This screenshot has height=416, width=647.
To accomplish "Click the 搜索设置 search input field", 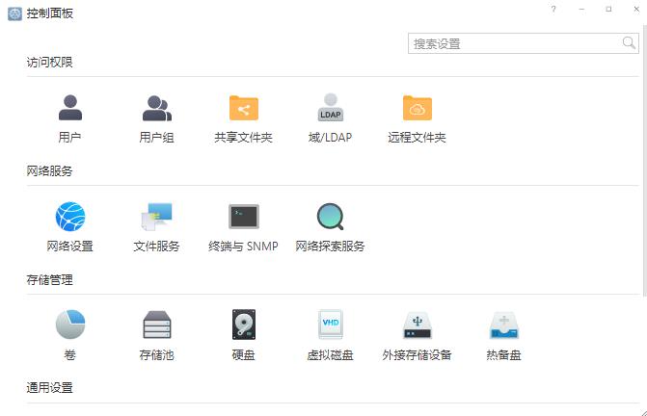I will point(513,43).
